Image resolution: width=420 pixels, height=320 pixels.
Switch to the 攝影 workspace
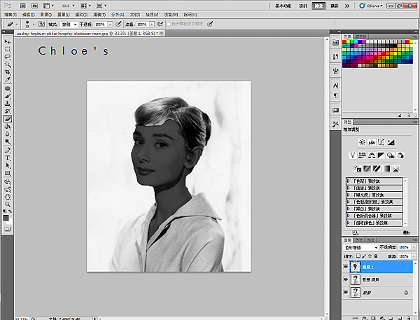pos(335,6)
